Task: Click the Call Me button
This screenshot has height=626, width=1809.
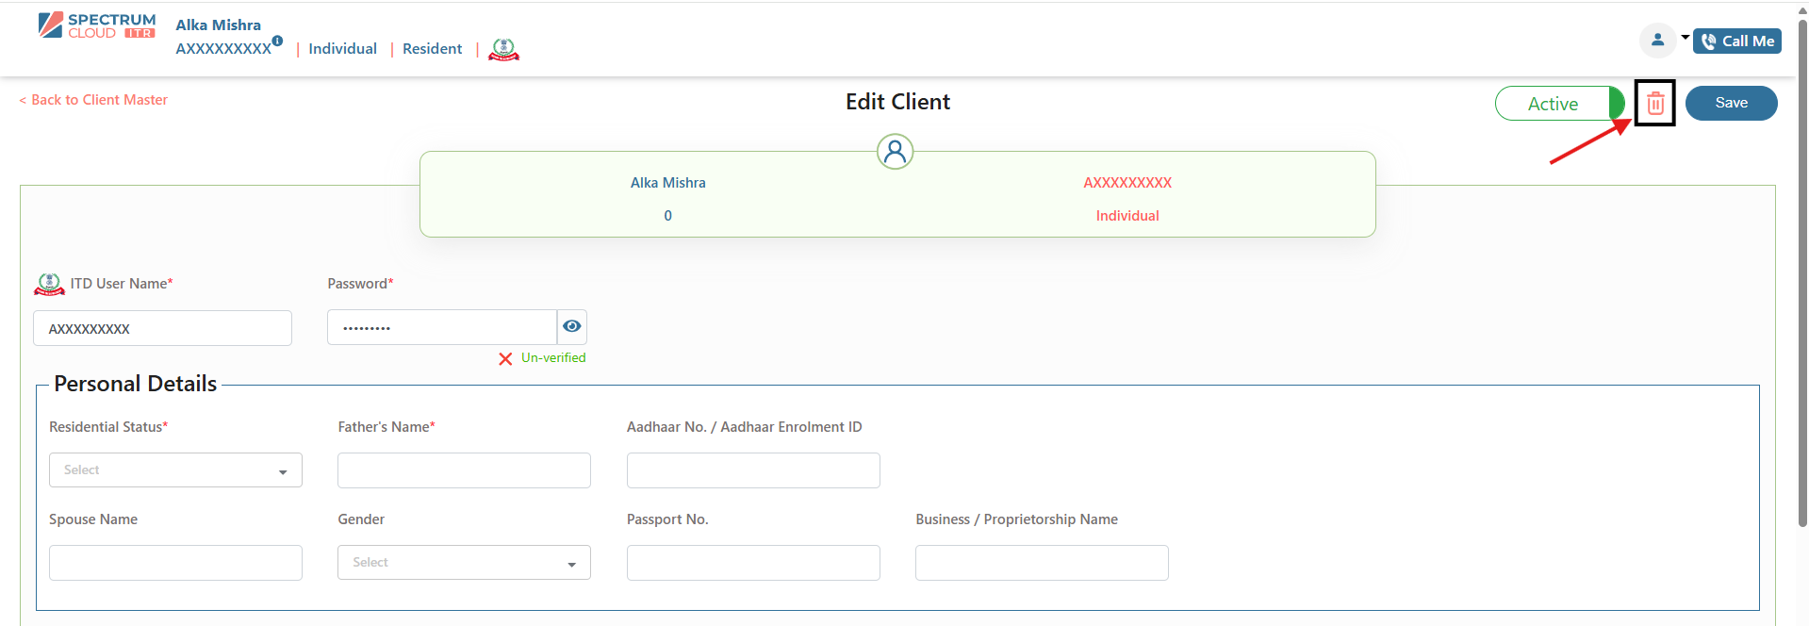Action: click(1736, 41)
